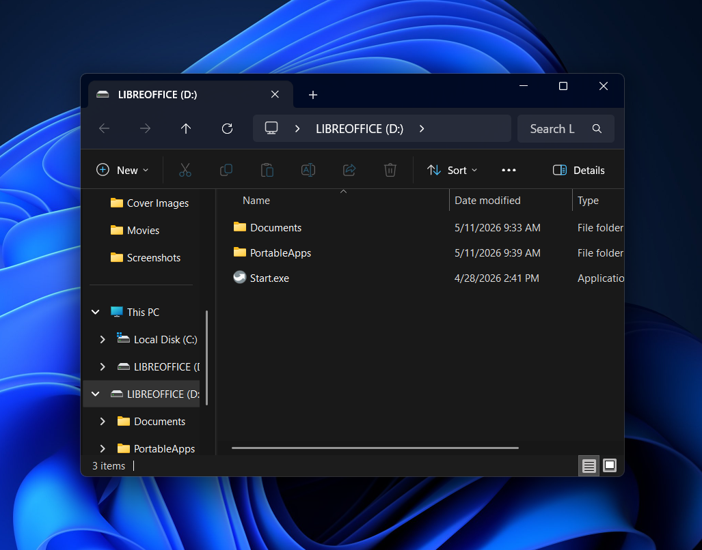The height and width of the screenshot is (550, 702).
Task: Click the PC monitor icon in address bar
Action: point(271,128)
